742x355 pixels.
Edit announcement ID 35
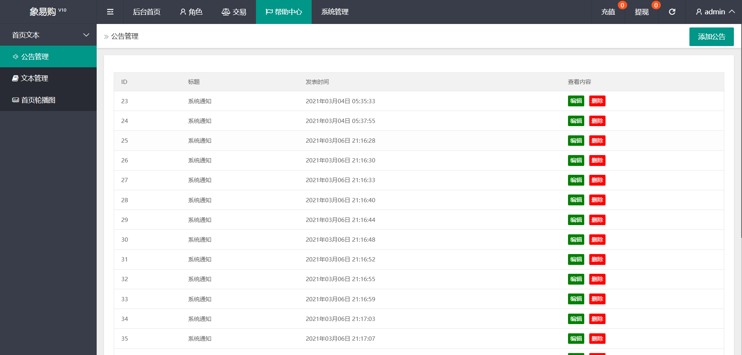click(576, 338)
